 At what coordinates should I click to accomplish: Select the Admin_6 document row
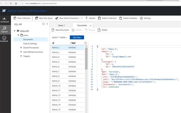(x=68, y=67)
